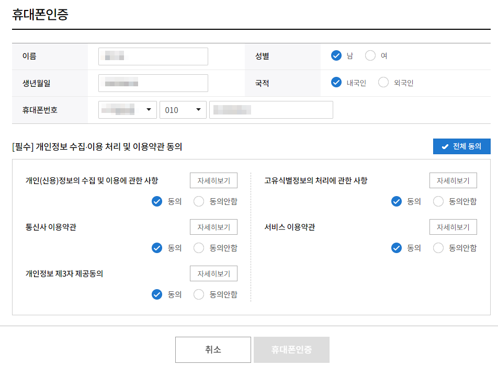This screenshot has width=498, height=366.
Task: Choose 동의안함 for 고유식별정보 처리
Action: (x=438, y=201)
